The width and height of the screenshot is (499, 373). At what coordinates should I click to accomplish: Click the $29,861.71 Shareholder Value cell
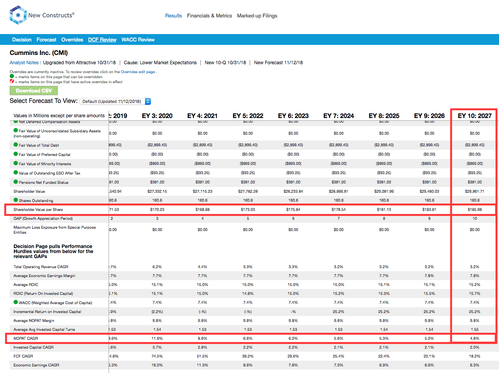475,191
